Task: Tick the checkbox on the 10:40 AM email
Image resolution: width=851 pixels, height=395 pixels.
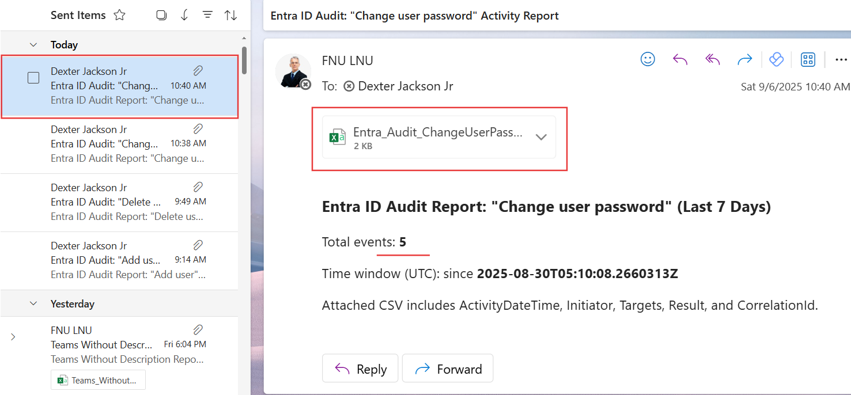Action: click(x=33, y=78)
